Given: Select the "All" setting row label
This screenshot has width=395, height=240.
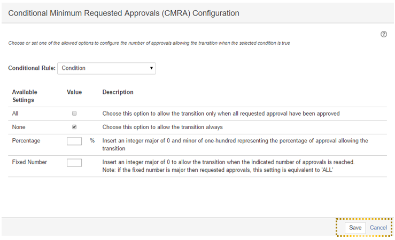Looking at the screenshot, I should tap(16, 114).
